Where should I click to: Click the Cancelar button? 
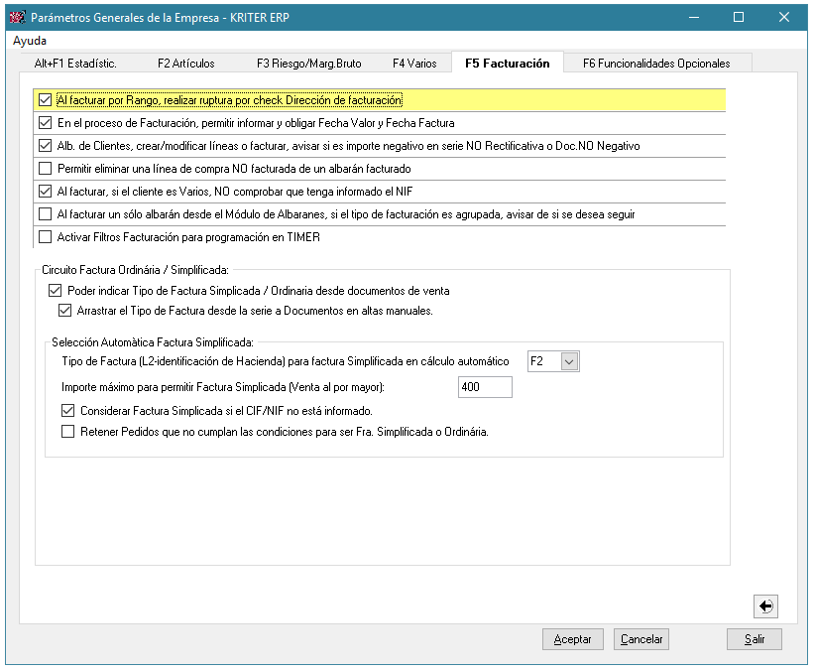click(640, 639)
